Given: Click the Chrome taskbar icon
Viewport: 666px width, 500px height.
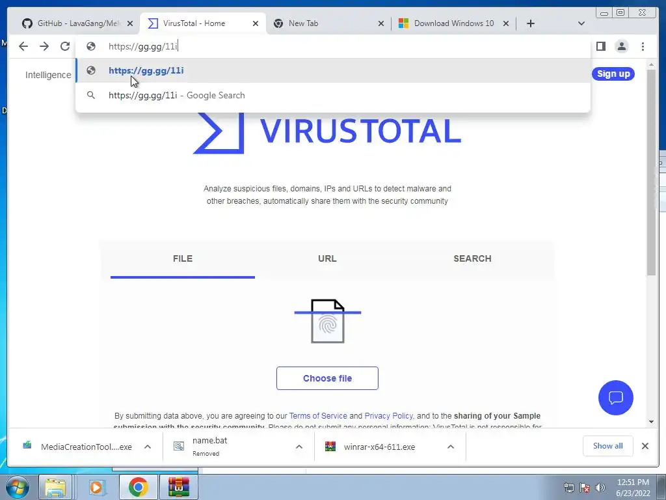Looking at the screenshot, I should click(138, 487).
